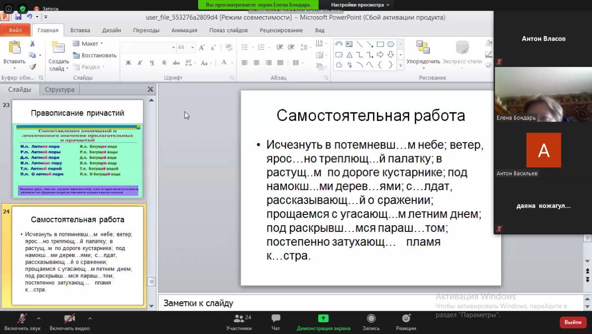
Task: Click the Arrange (Упорядочить) icon
Action: coord(423,48)
